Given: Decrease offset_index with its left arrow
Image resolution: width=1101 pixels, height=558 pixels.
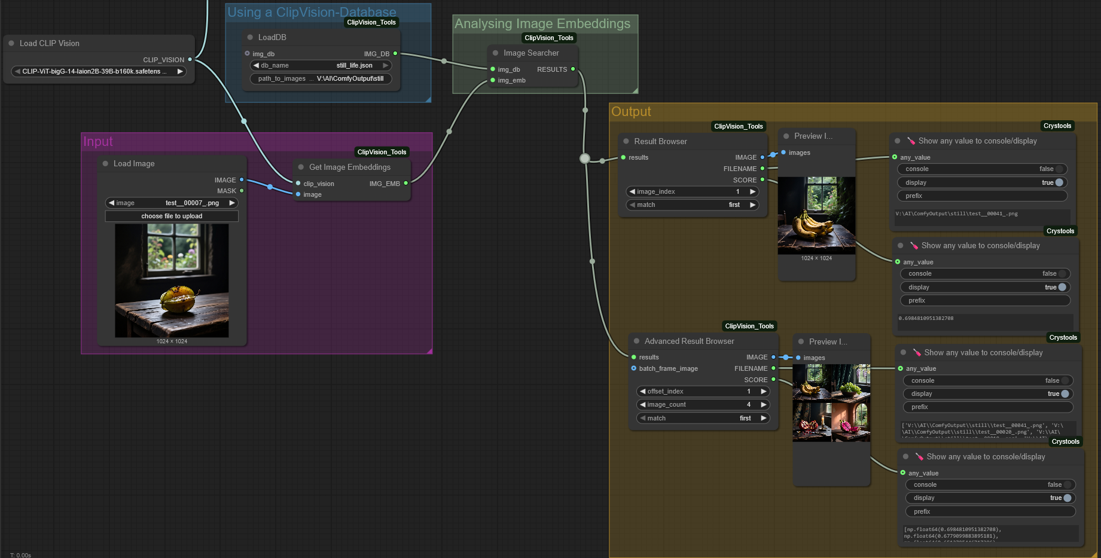Looking at the screenshot, I should click(x=643, y=391).
